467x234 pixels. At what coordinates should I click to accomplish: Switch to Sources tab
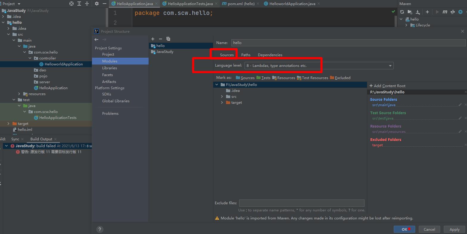(227, 55)
